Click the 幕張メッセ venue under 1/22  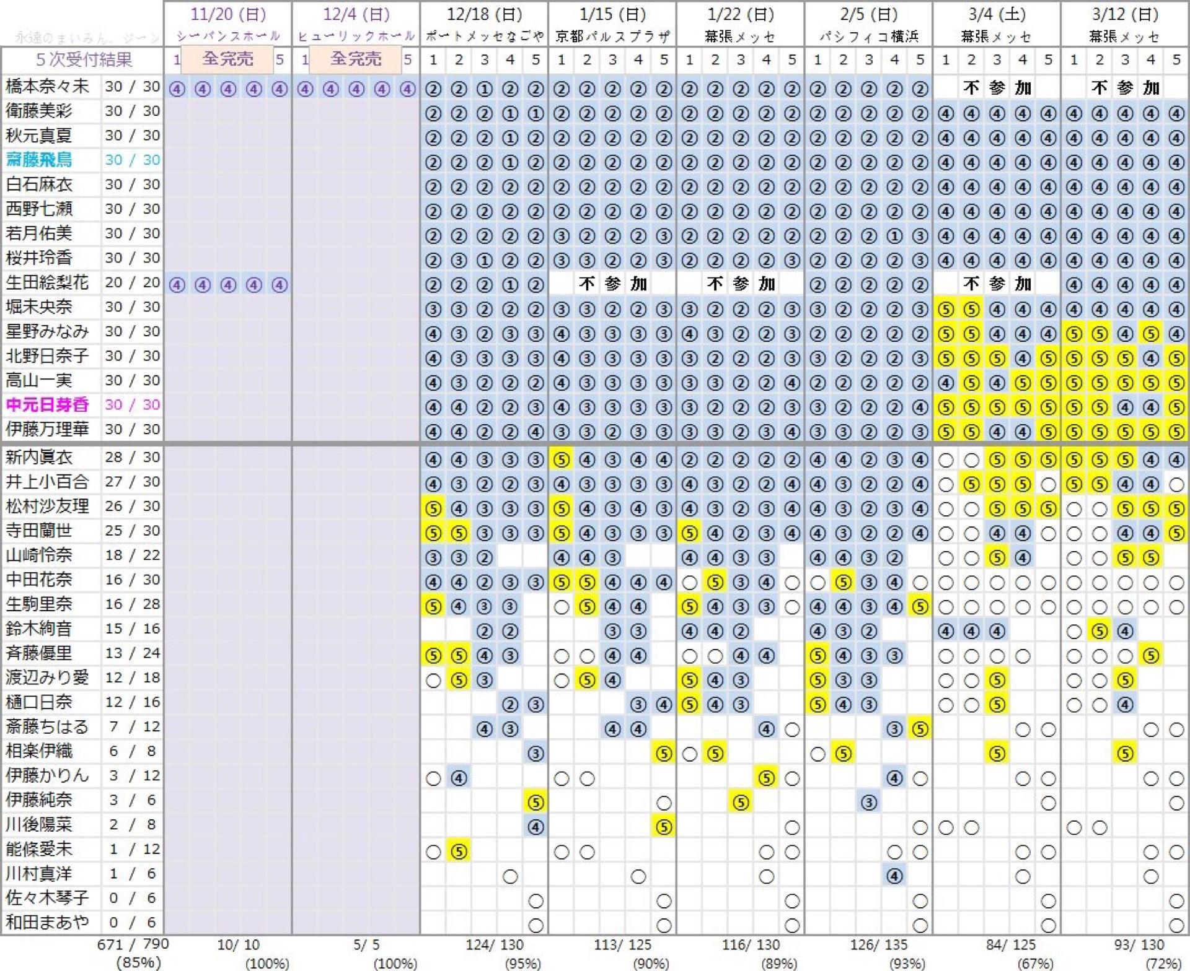pos(740,37)
